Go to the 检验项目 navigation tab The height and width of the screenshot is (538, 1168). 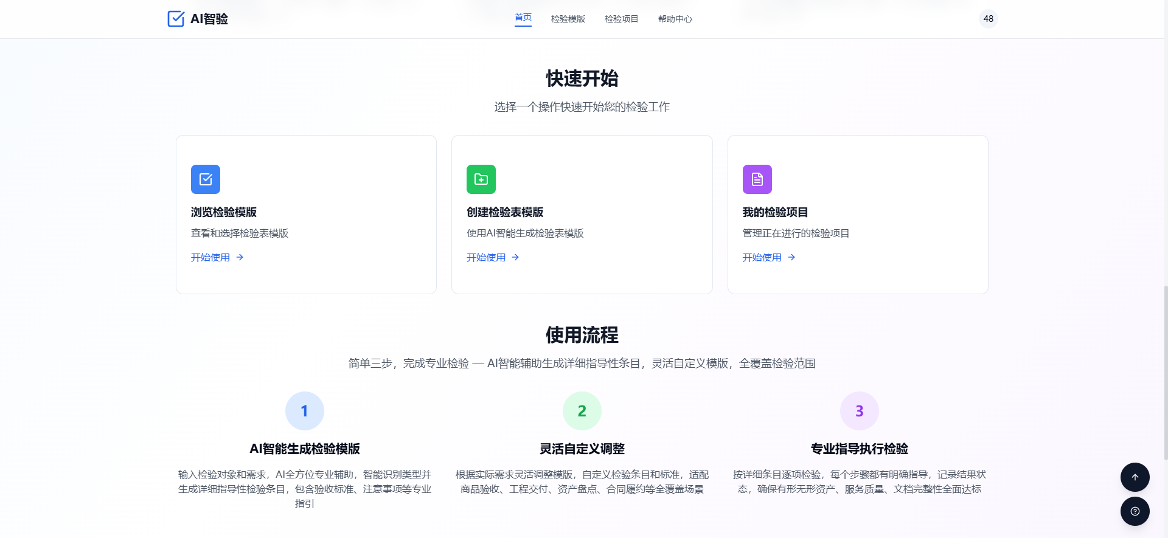(x=621, y=19)
